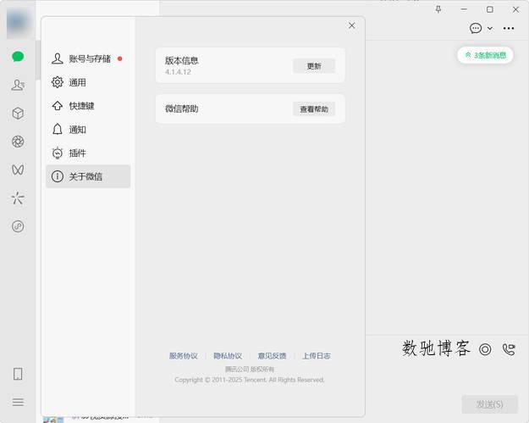Open the 隐私协议 link
Viewport: 529px width, 423px height.
[x=228, y=356]
